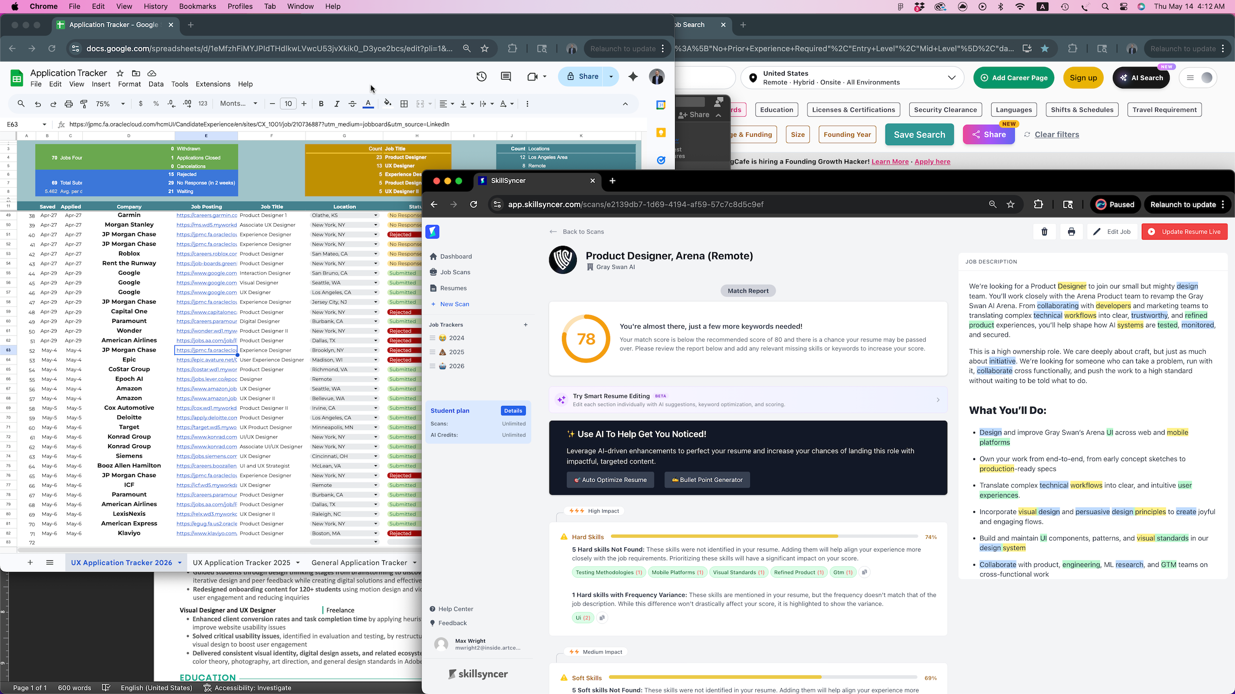Click the Auto Optimize Resume button
Screen dimensions: 1235x694
[x=610, y=480]
